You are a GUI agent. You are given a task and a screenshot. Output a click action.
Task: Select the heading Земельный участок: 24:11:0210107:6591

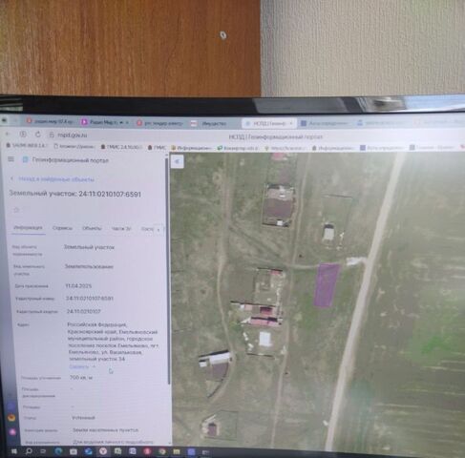(x=75, y=194)
